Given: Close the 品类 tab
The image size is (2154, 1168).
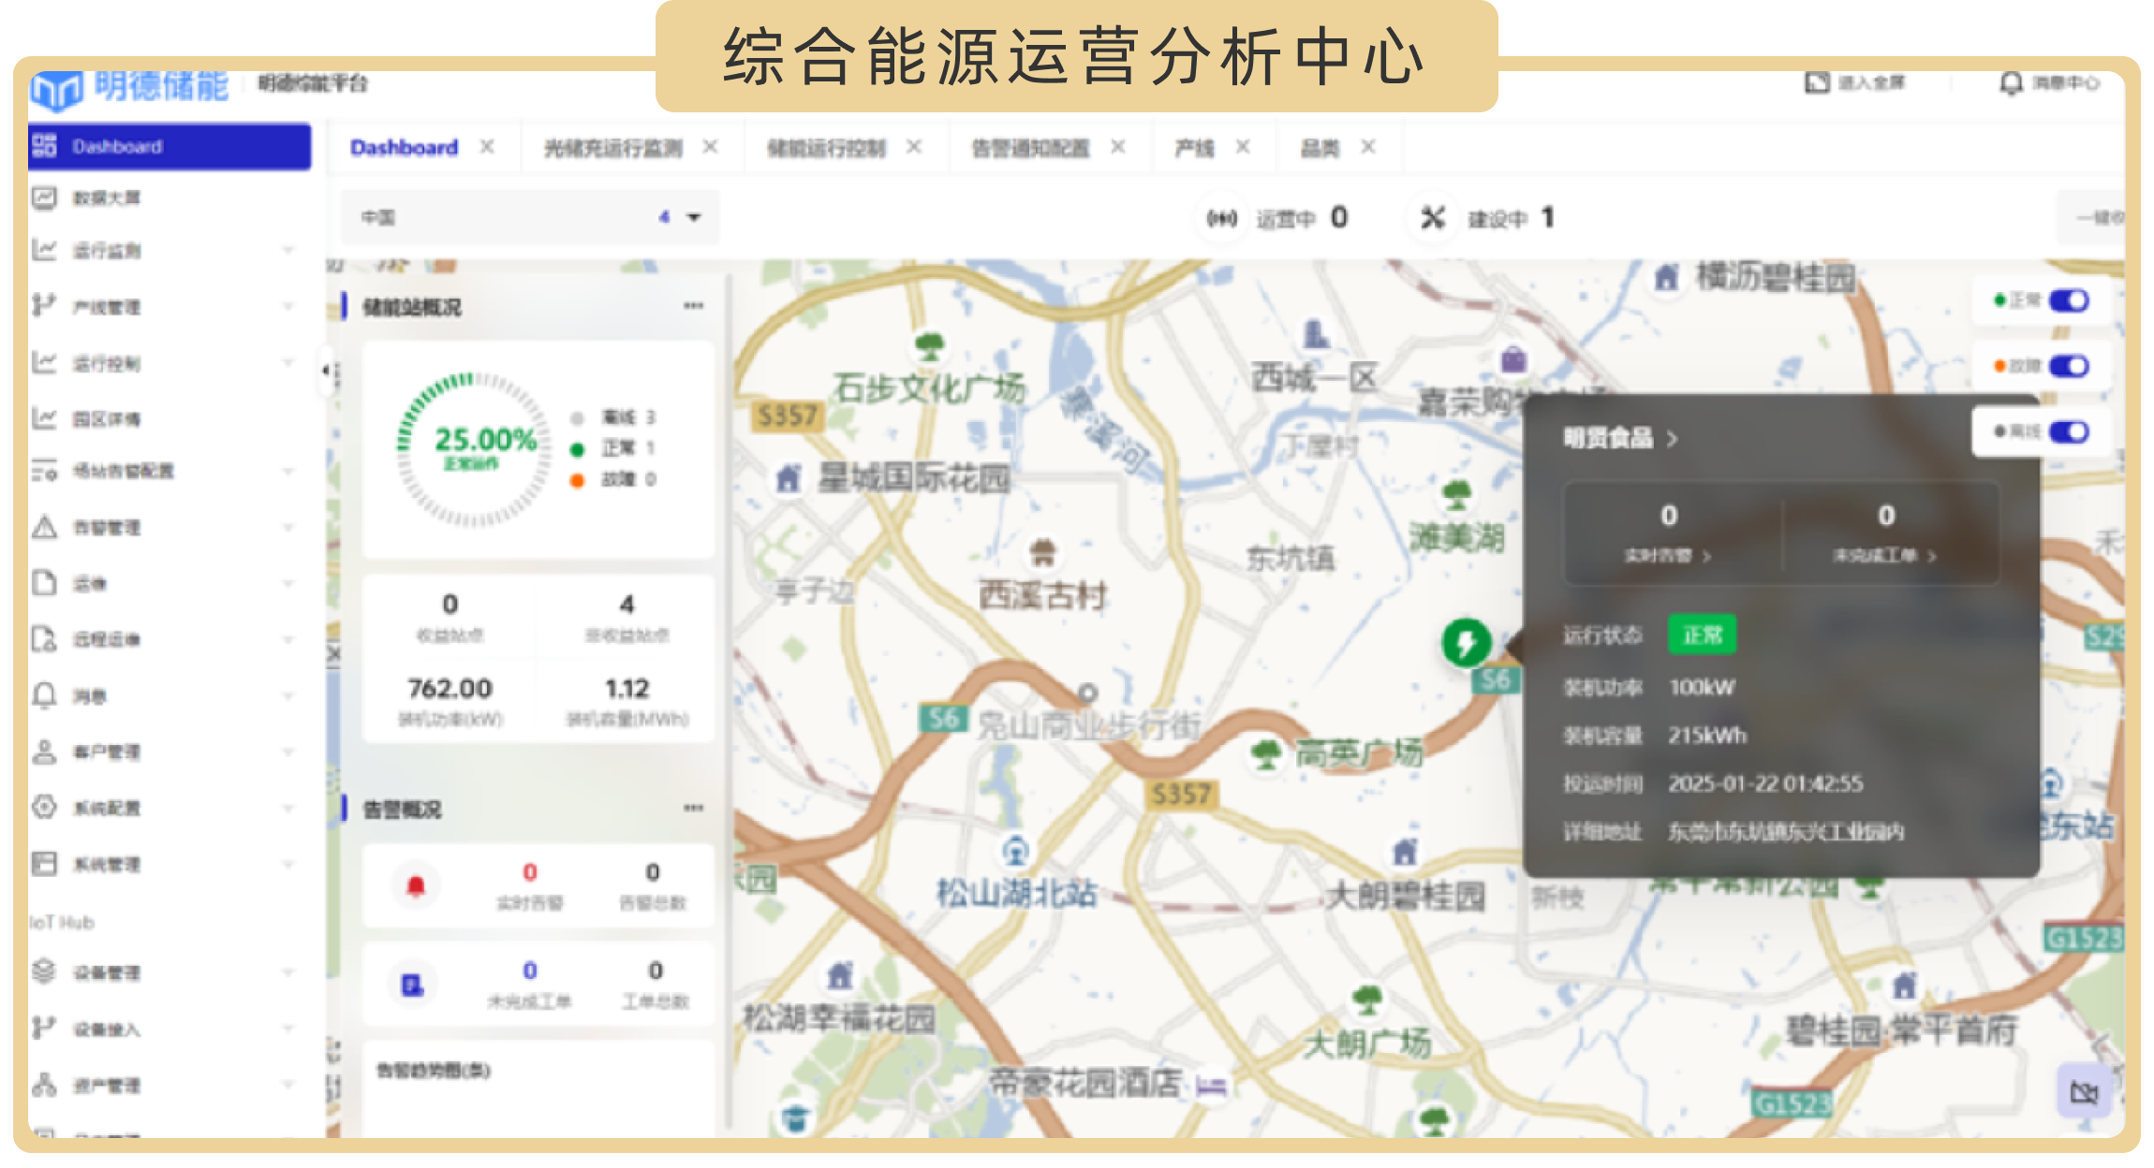Looking at the screenshot, I should (x=1368, y=146).
